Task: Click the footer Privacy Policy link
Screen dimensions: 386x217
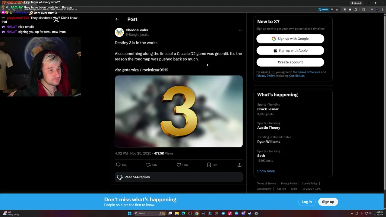Action: (x=289, y=184)
